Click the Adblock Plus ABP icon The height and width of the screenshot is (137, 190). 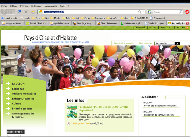187,12
